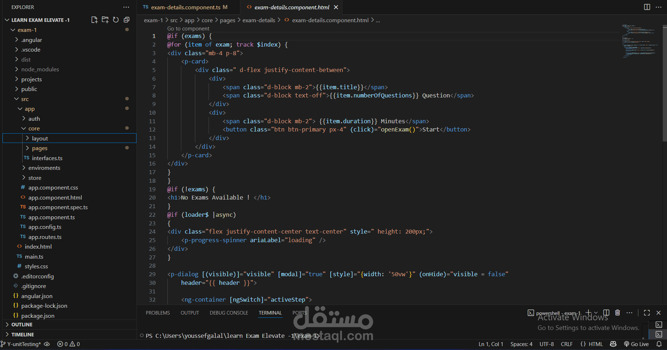Image resolution: width=667 pixels, height=350 pixels.
Task: Click exam-details in the breadcrumb path
Action: (259, 20)
